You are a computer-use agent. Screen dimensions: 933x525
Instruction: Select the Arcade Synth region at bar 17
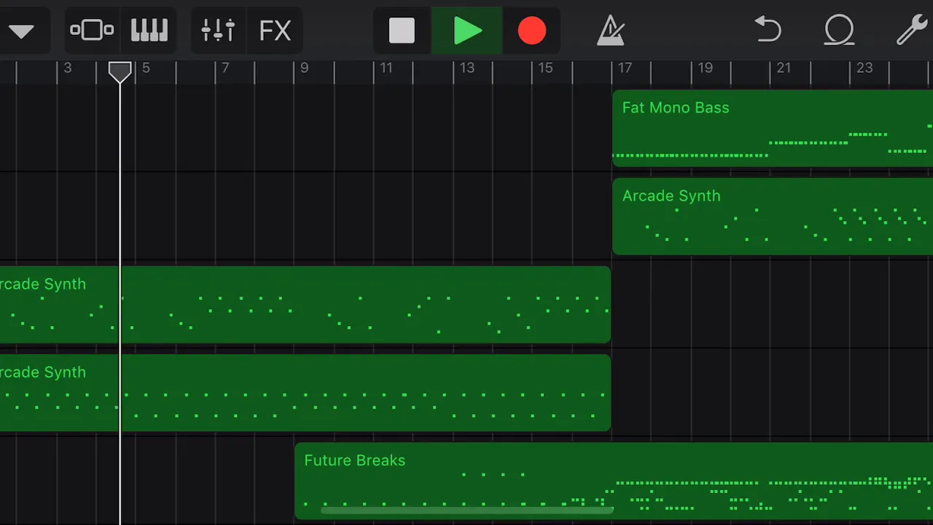[773, 217]
